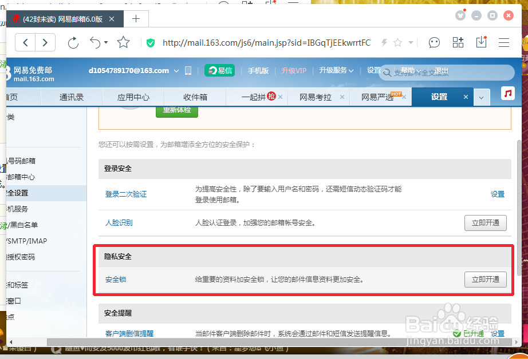This screenshot has width=528, height=359.
Task: Switch to the 网易考拉 tab
Action: click(x=316, y=97)
